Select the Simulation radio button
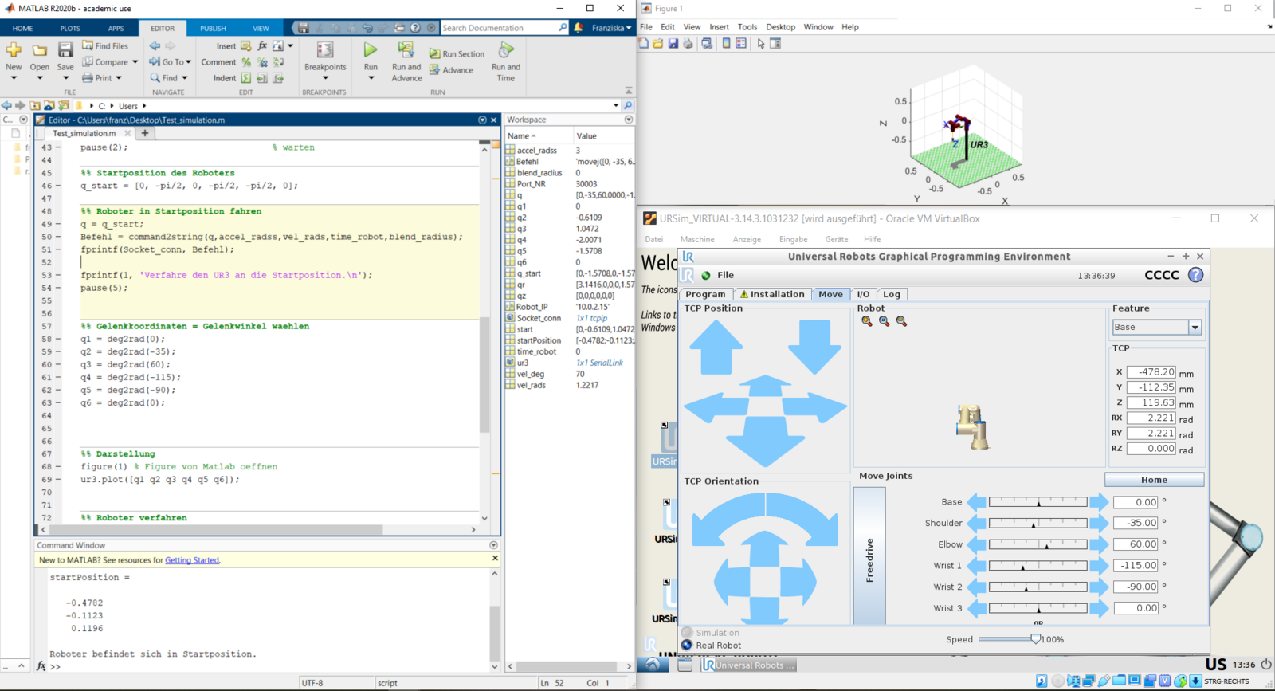This screenshot has height=691, width=1275. click(687, 633)
